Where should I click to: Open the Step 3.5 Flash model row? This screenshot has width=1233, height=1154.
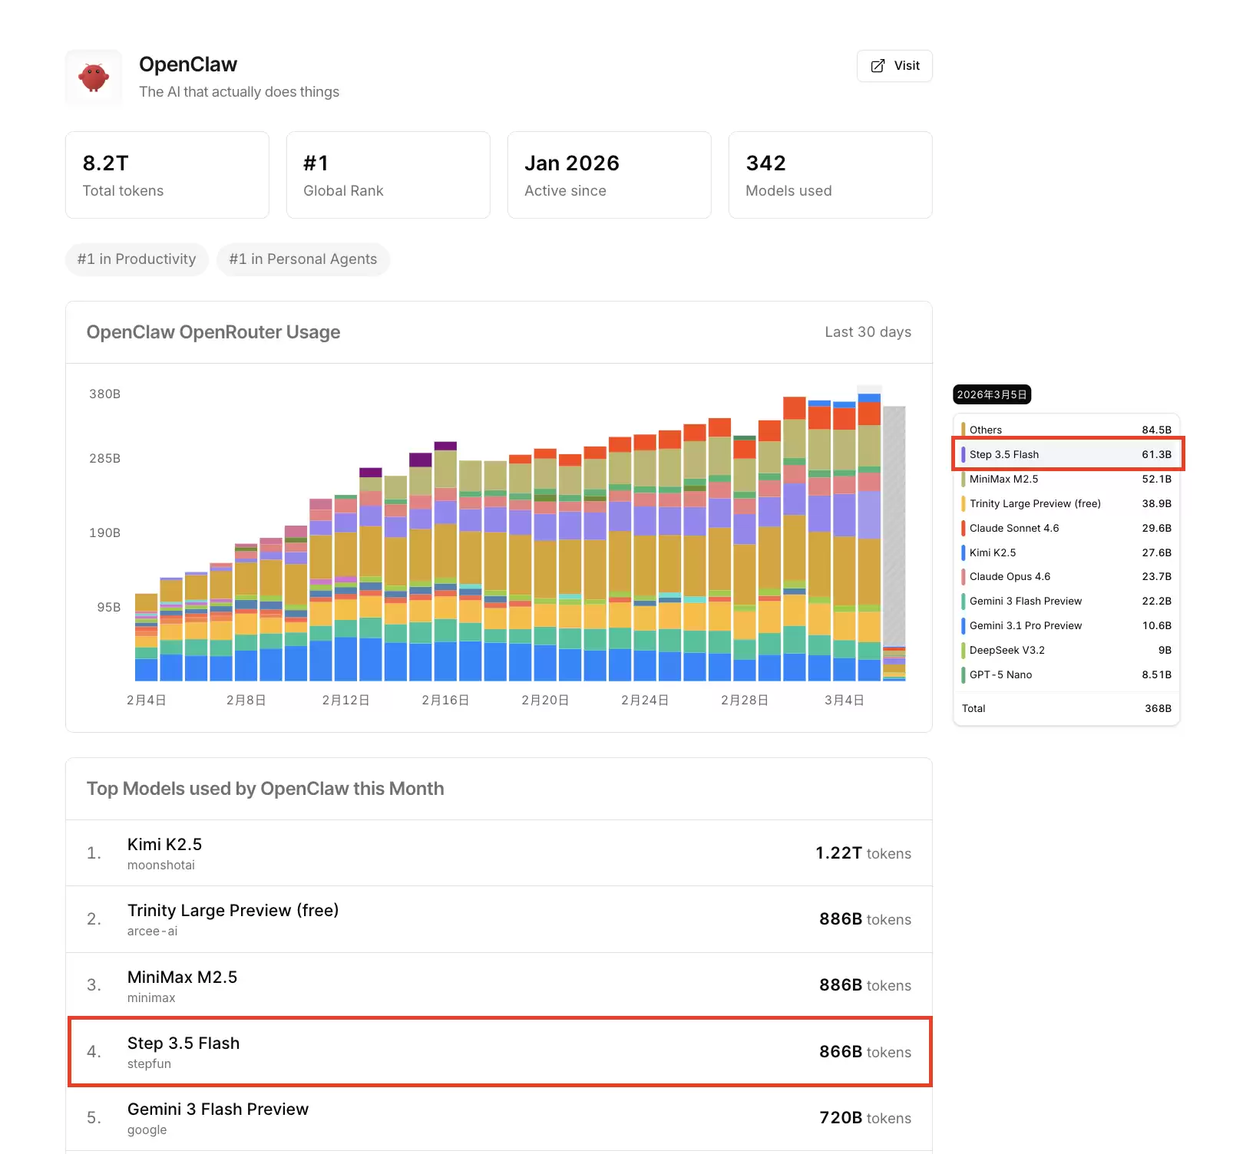[498, 1052]
